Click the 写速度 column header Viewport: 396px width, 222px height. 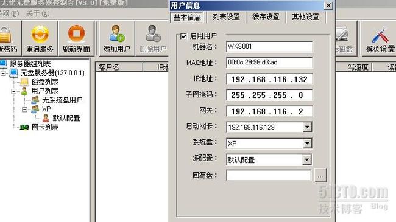[x=354, y=67]
